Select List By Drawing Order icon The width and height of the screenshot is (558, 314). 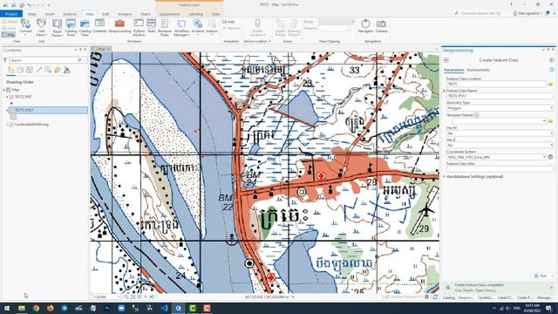(x=11, y=70)
